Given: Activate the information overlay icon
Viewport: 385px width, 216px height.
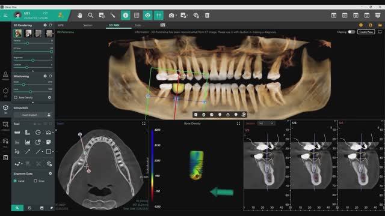Looking at the screenshot, I should tap(126, 16).
